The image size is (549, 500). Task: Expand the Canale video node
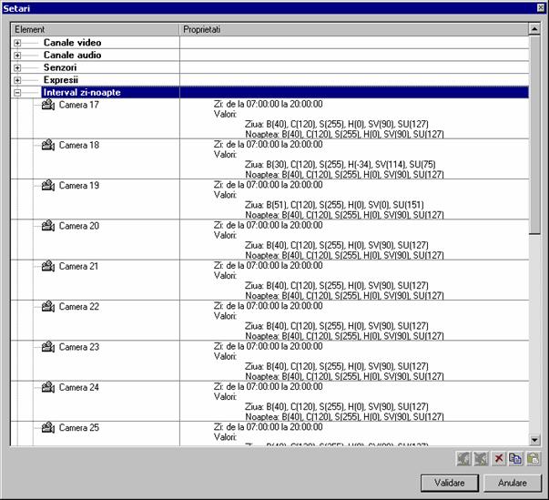[x=17, y=43]
